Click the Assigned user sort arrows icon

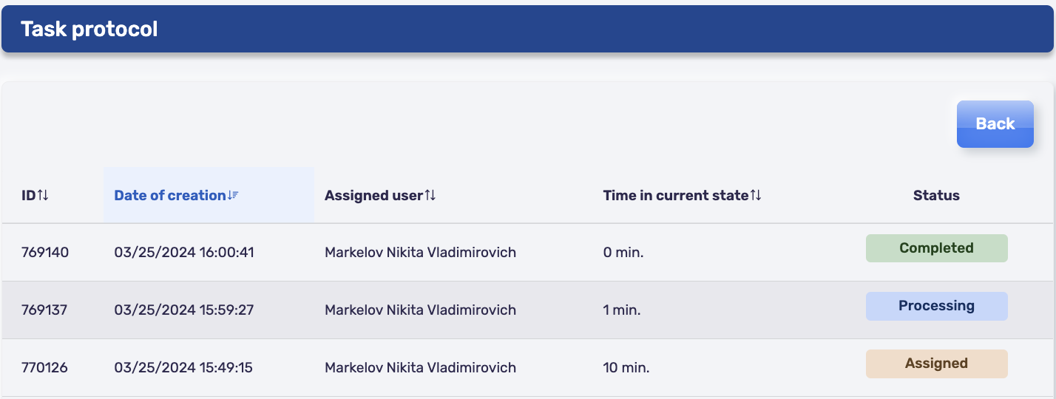430,195
